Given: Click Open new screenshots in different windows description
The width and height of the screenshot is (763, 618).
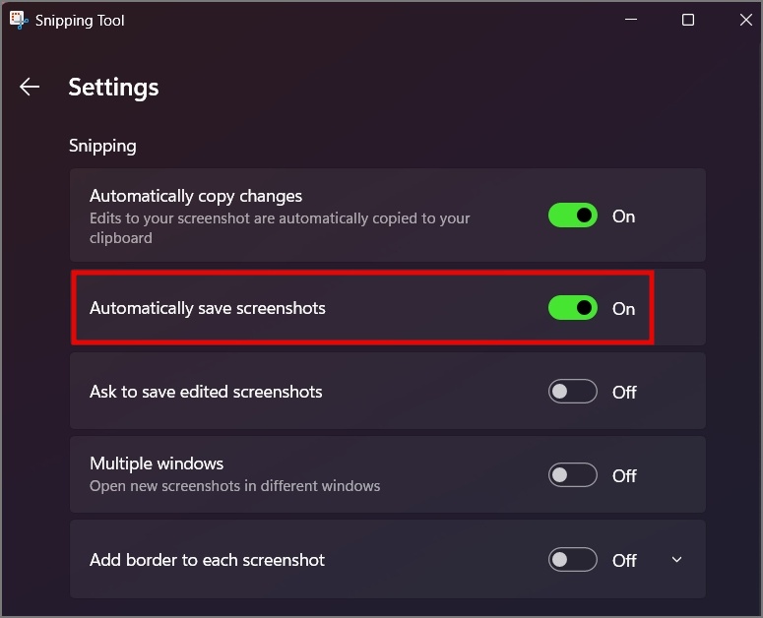Looking at the screenshot, I should [x=234, y=486].
